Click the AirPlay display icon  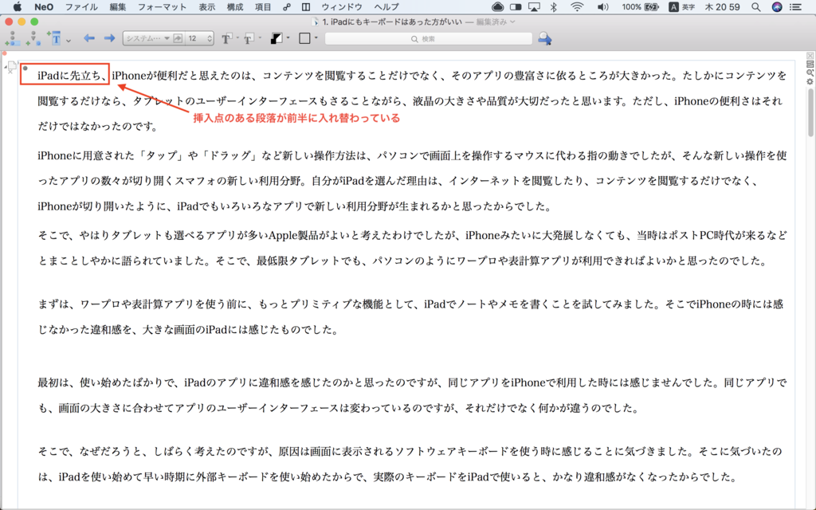click(x=534, y=6)
